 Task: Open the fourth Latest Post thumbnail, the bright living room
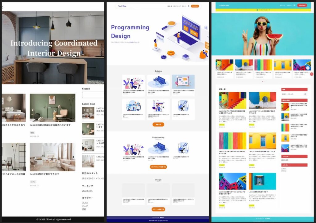click(88, 161)
